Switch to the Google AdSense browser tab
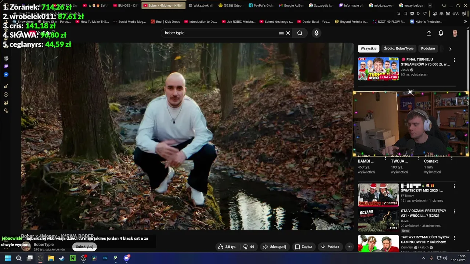The width and height of the screenshot is (470, 264). click(x=291, y=5)
